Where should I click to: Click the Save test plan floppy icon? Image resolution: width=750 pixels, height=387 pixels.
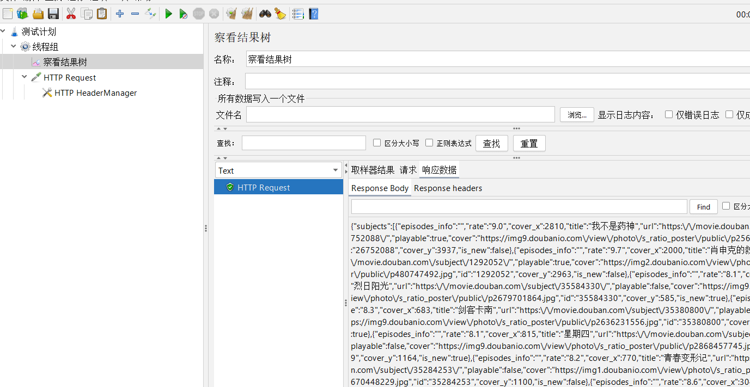tap(53, 14)
